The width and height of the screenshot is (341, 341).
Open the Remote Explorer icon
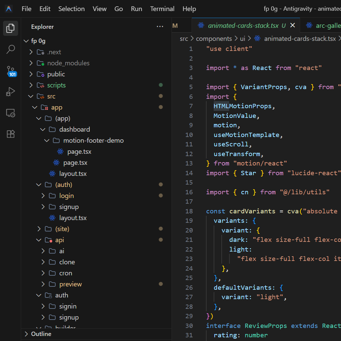coord(10,113)
